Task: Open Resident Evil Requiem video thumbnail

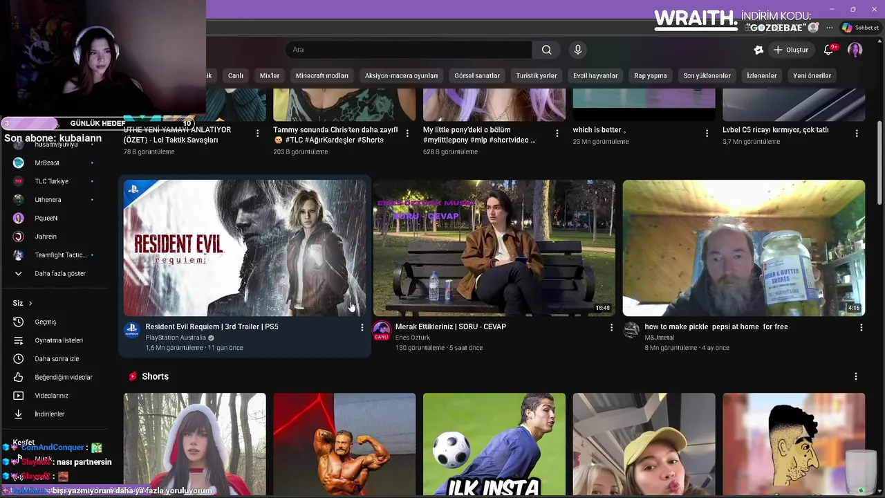Action: pyautogui.click(x=245, y=248)
